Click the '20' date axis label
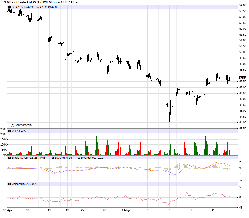 [x=50, y=210]
